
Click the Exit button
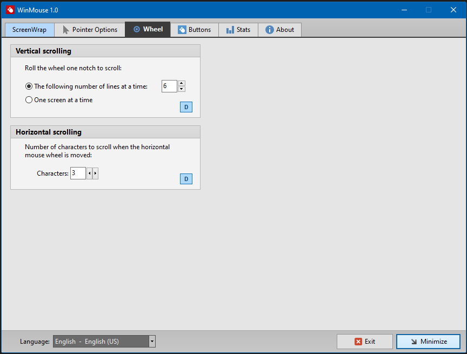tap(364, 342)
